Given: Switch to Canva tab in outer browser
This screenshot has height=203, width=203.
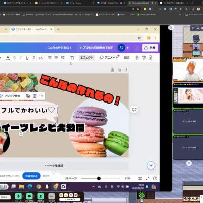Looking at the screenshot, I should tap(80, 3).
